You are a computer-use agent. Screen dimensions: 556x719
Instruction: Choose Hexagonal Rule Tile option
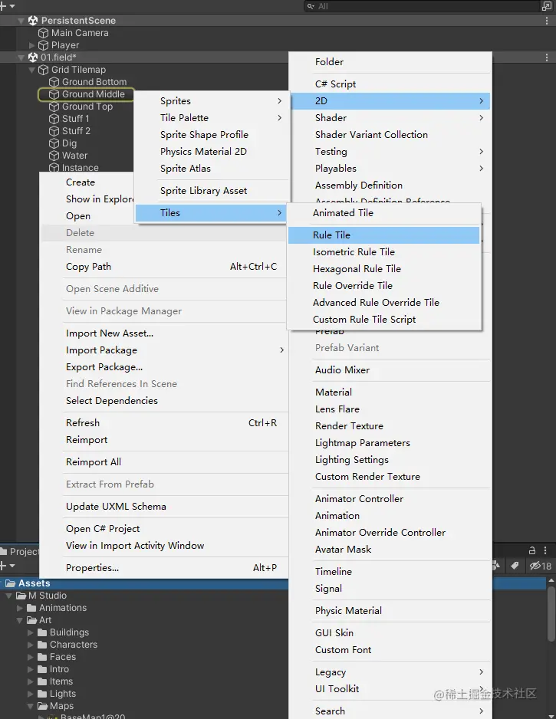coord(383,269)
